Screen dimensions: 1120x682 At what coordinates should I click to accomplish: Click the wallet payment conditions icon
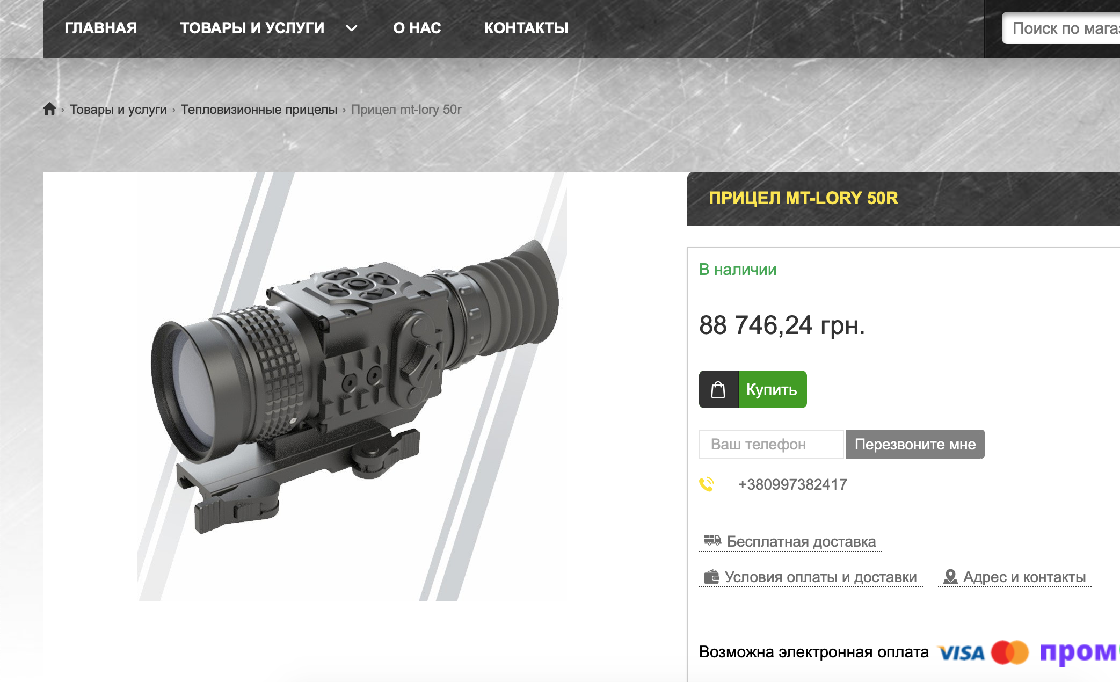click(x=712, y=577)
